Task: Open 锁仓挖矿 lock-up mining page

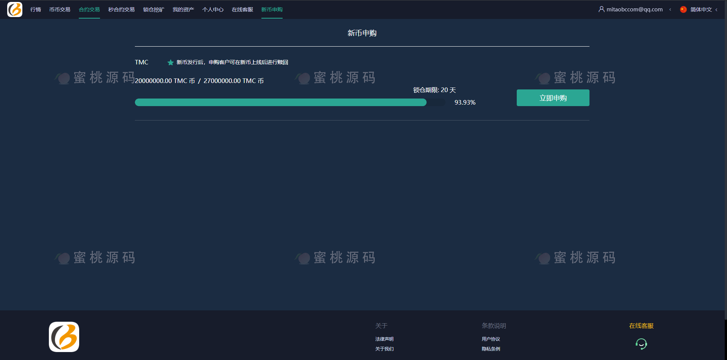Action: pyautogui.click(x=154, y=9)
